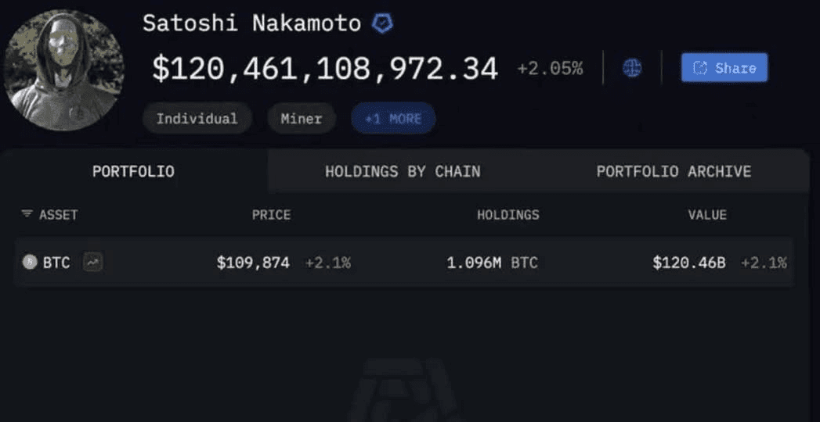Select the Miner tag
The height and width of the screenshot is (422, 820).
point(302,119)
